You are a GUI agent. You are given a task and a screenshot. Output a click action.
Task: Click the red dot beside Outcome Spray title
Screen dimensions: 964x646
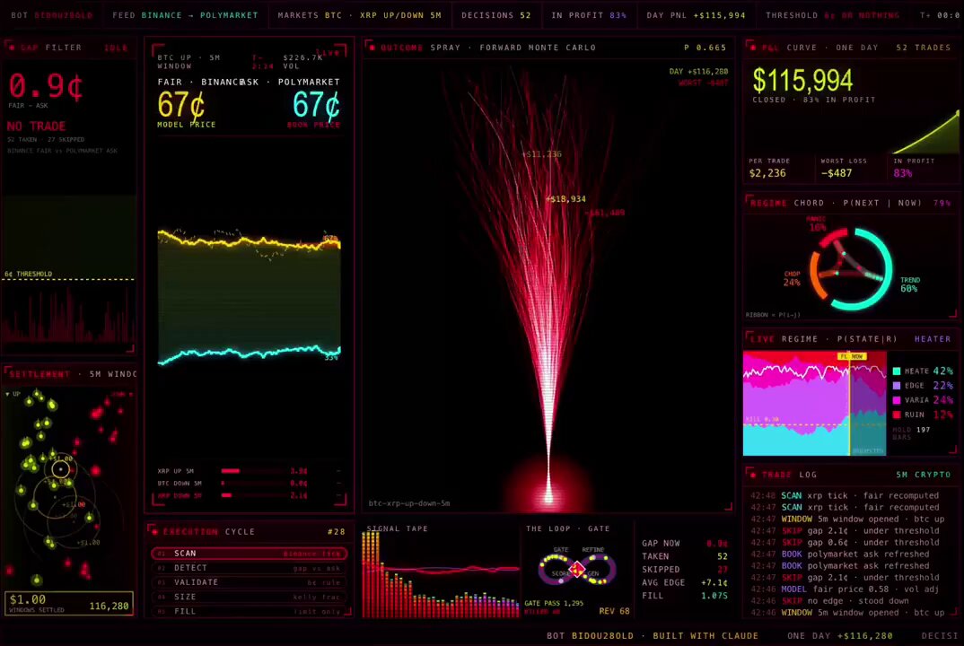coord(372,48)
